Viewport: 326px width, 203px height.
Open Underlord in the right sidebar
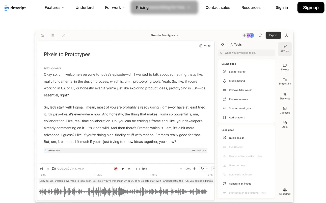285,191
